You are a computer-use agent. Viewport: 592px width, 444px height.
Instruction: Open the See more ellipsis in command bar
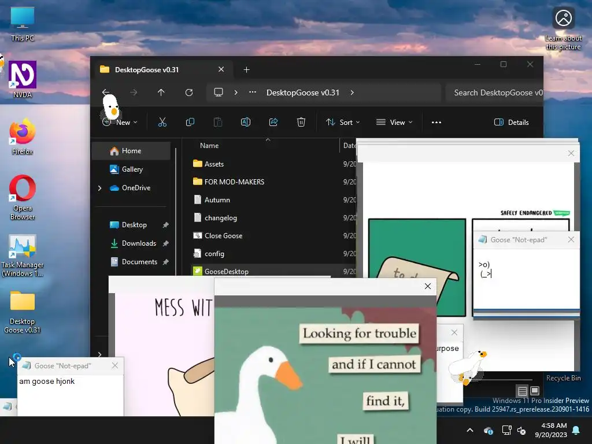[436, 123]
